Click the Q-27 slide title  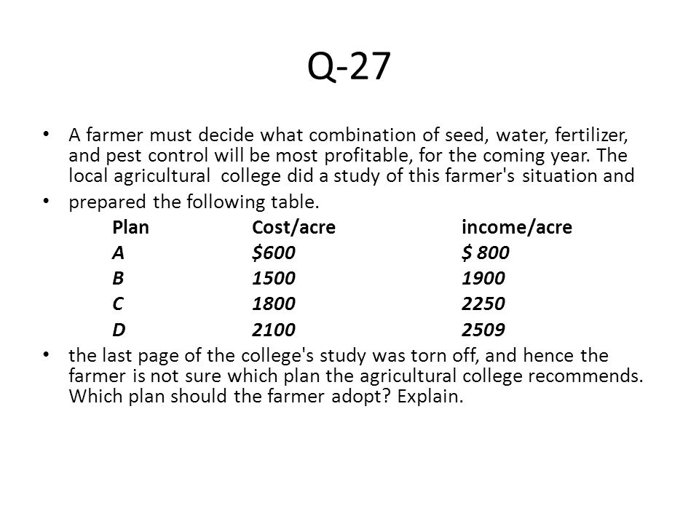pyautogui.click(x=349, y=66)
